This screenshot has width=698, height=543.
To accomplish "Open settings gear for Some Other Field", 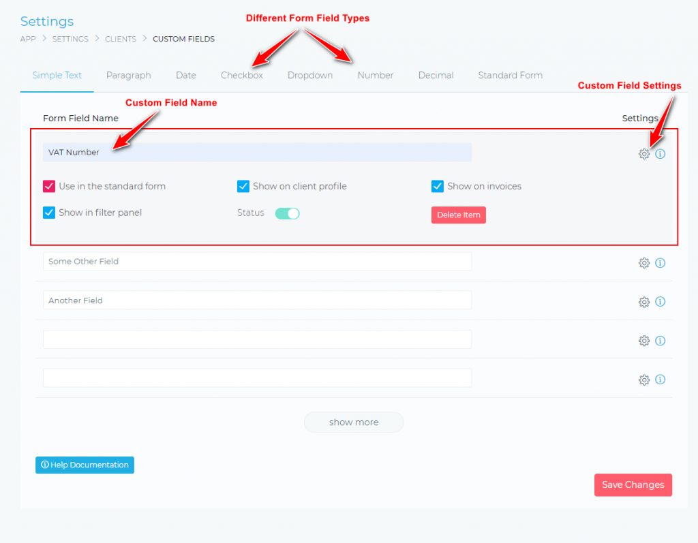I will (644, 263).
